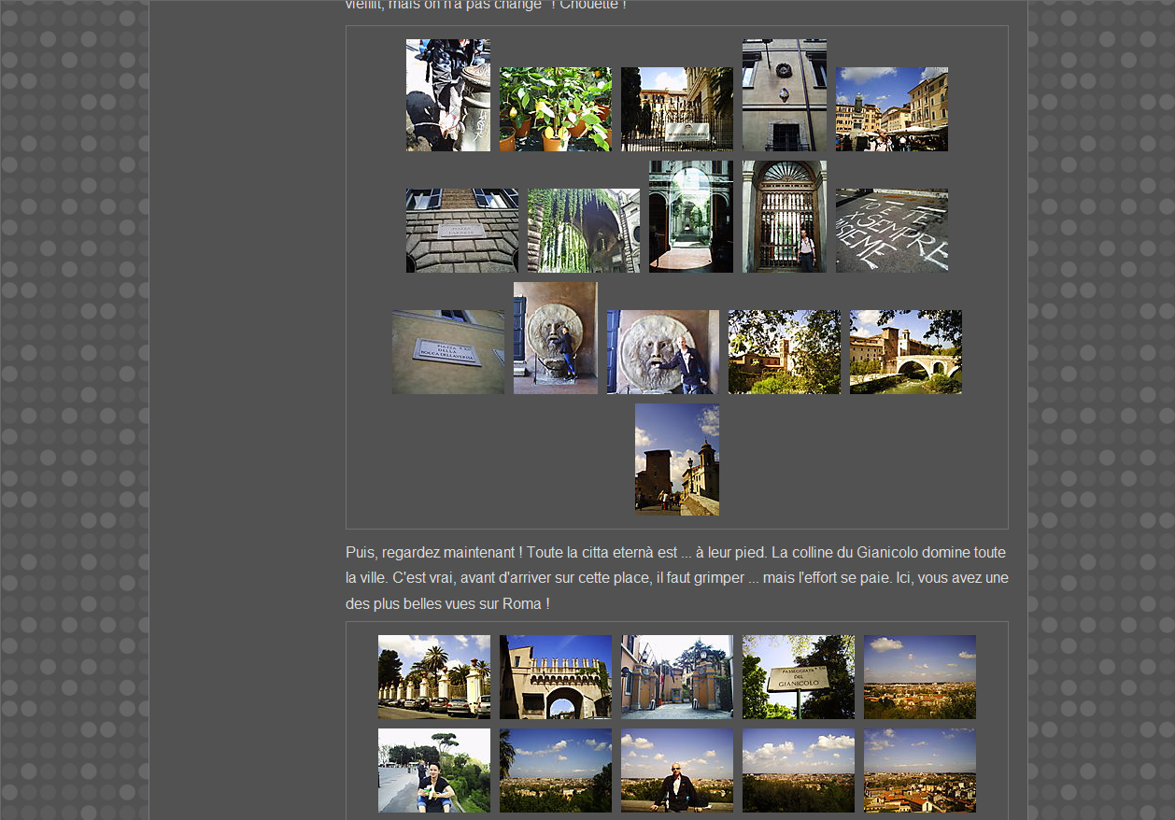Open the lone tower and church photo
This screenshot has height=820, width=1175.
[x=676, y=459]
